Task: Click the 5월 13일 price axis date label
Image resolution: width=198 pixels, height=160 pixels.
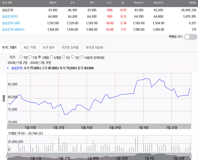Action: click(x=30, y=128)
